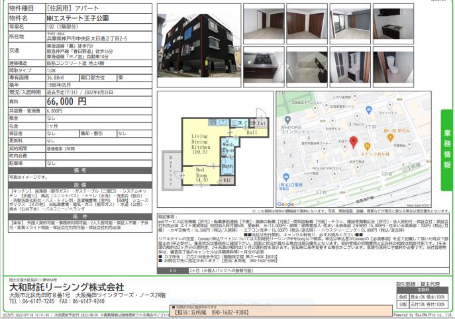Viewport: 455px width, 319px height.
Task: Click the WIC label in floor plan
Action: coord(228,181)
